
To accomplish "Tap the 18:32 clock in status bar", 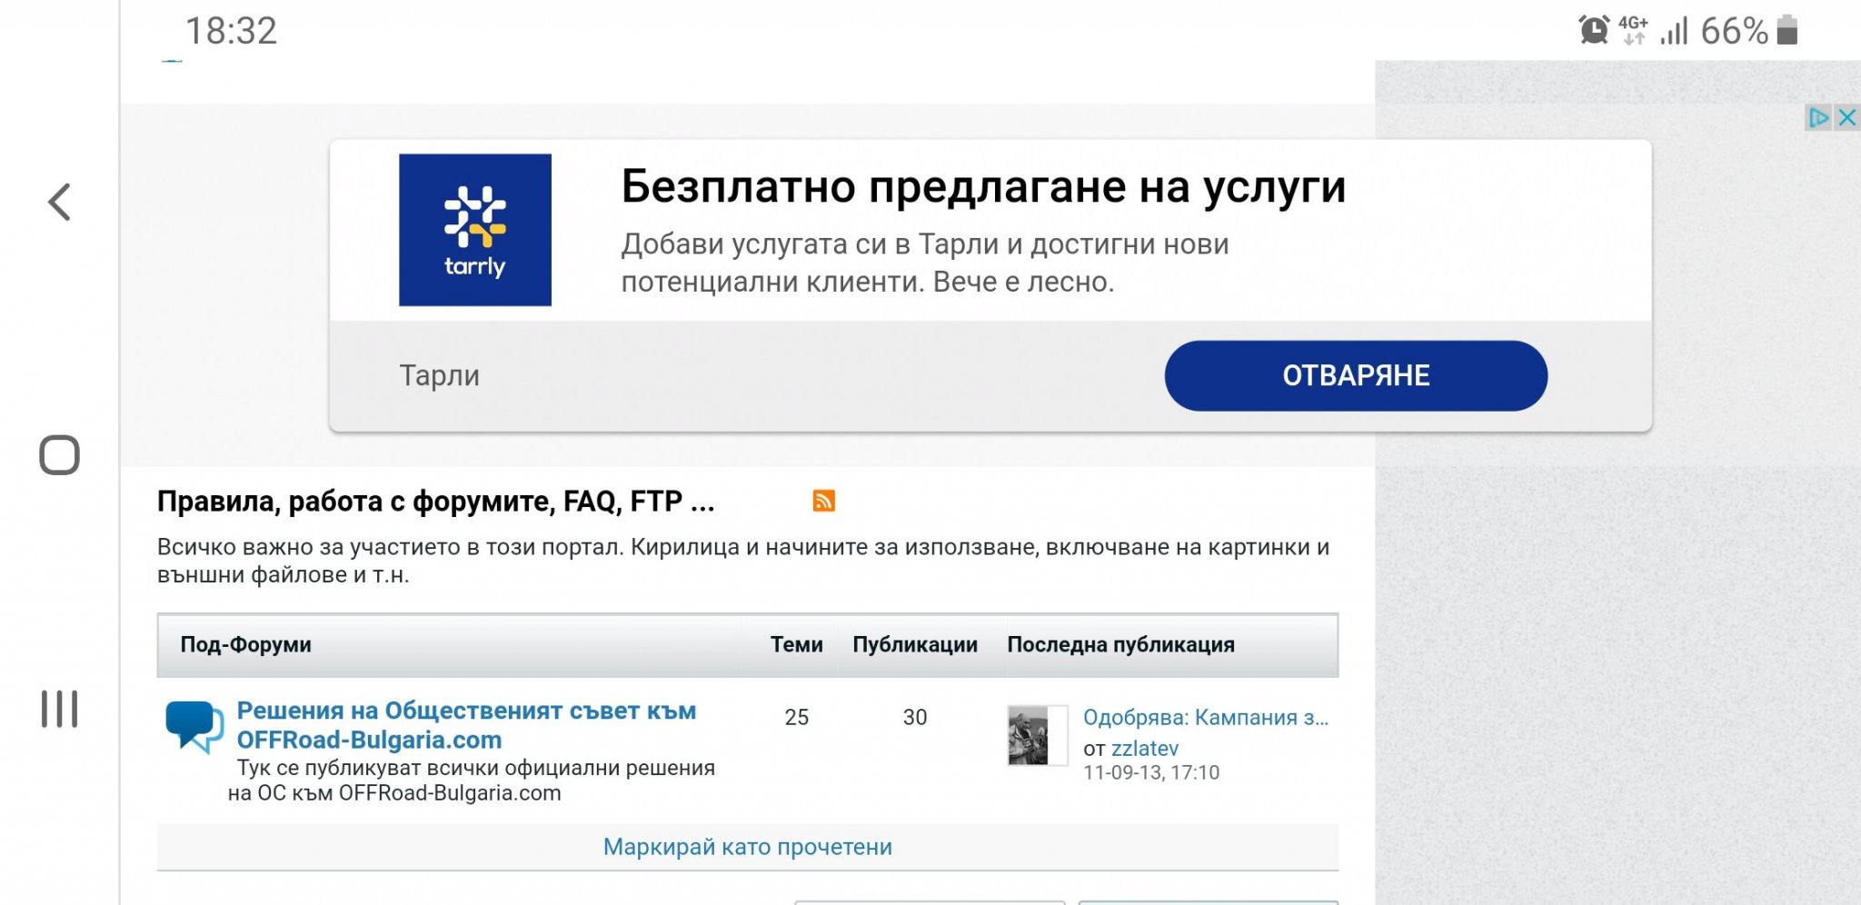I will [231, 31].
